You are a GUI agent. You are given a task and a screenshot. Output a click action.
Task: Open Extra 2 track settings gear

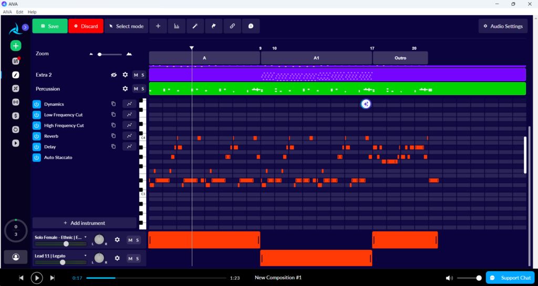coord(125,75)
